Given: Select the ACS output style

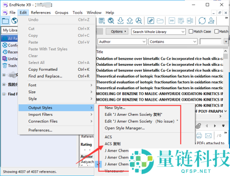Looking at the screenshot, I should point(108,137).
